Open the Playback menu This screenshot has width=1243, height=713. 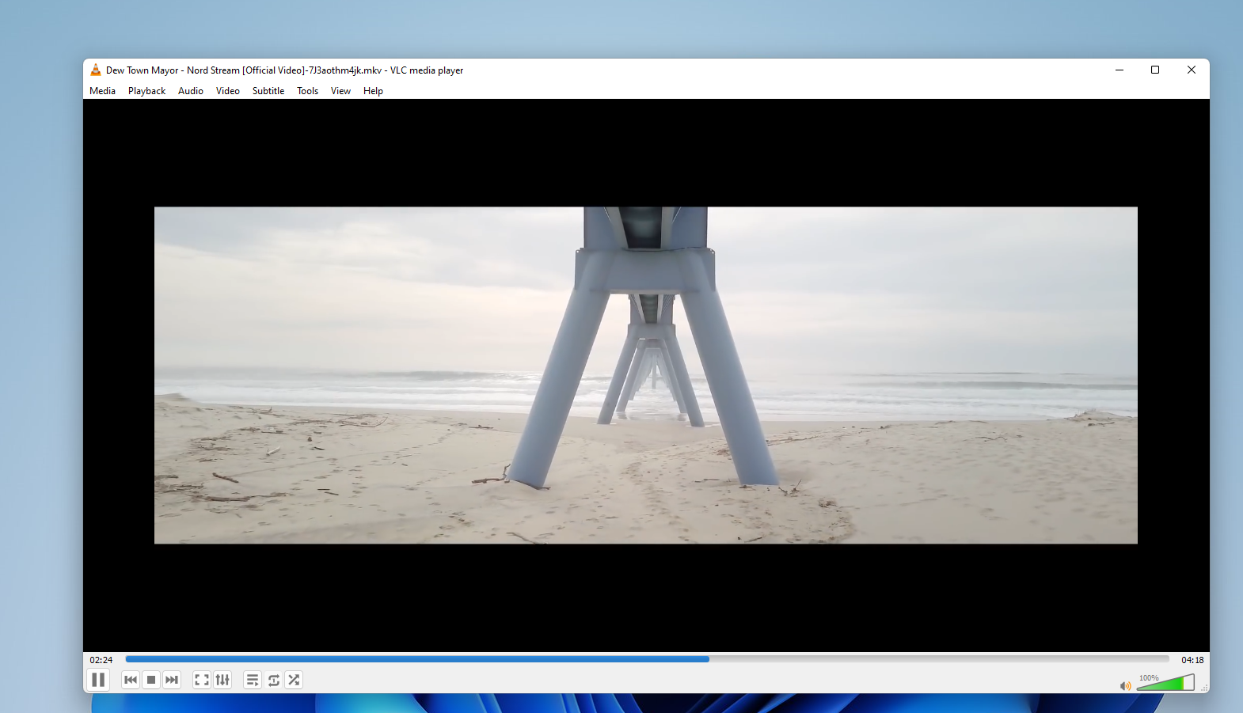point(146,91)
